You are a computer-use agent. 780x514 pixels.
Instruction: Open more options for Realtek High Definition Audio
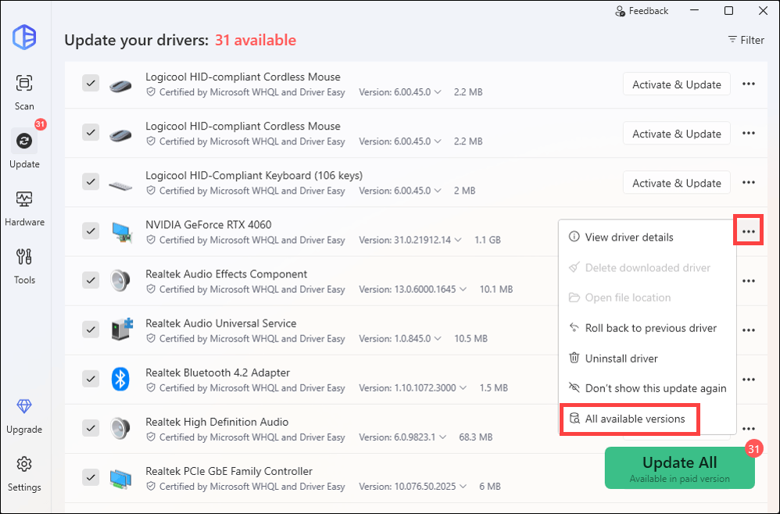[749, 429]
